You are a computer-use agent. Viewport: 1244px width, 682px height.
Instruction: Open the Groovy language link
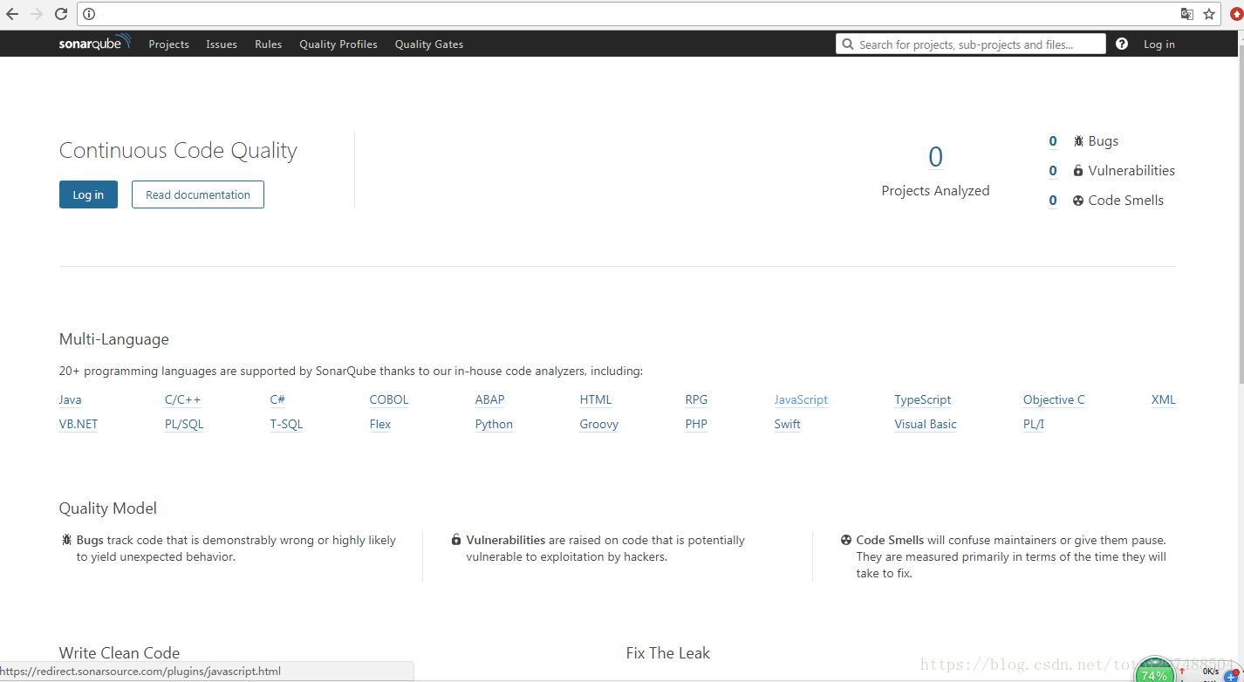(599, 424)
